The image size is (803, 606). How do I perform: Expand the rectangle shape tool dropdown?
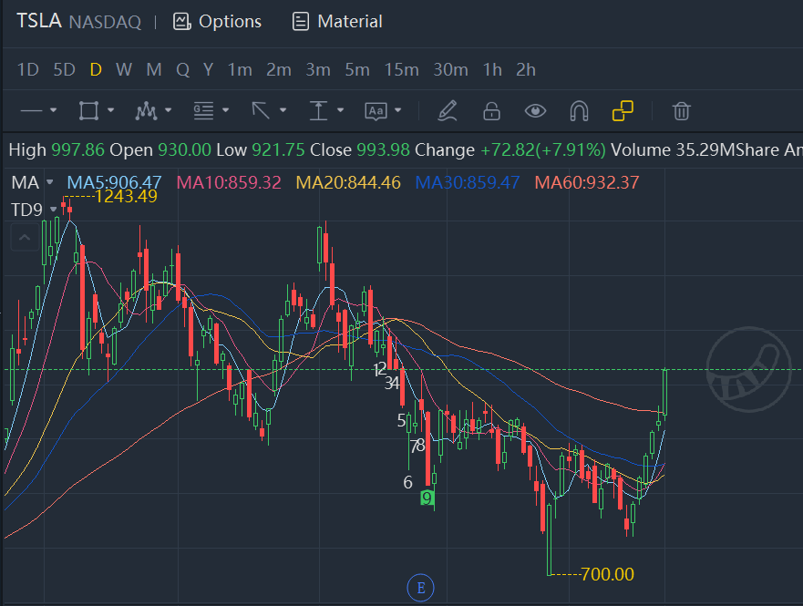point(110,110)
